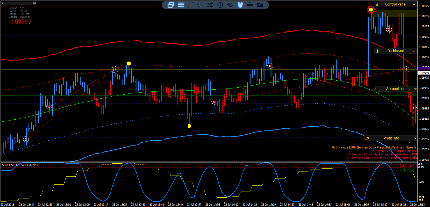Click the vertical scale arrows icon
Screen dimensions: 430x207
(x=250, y=5)
